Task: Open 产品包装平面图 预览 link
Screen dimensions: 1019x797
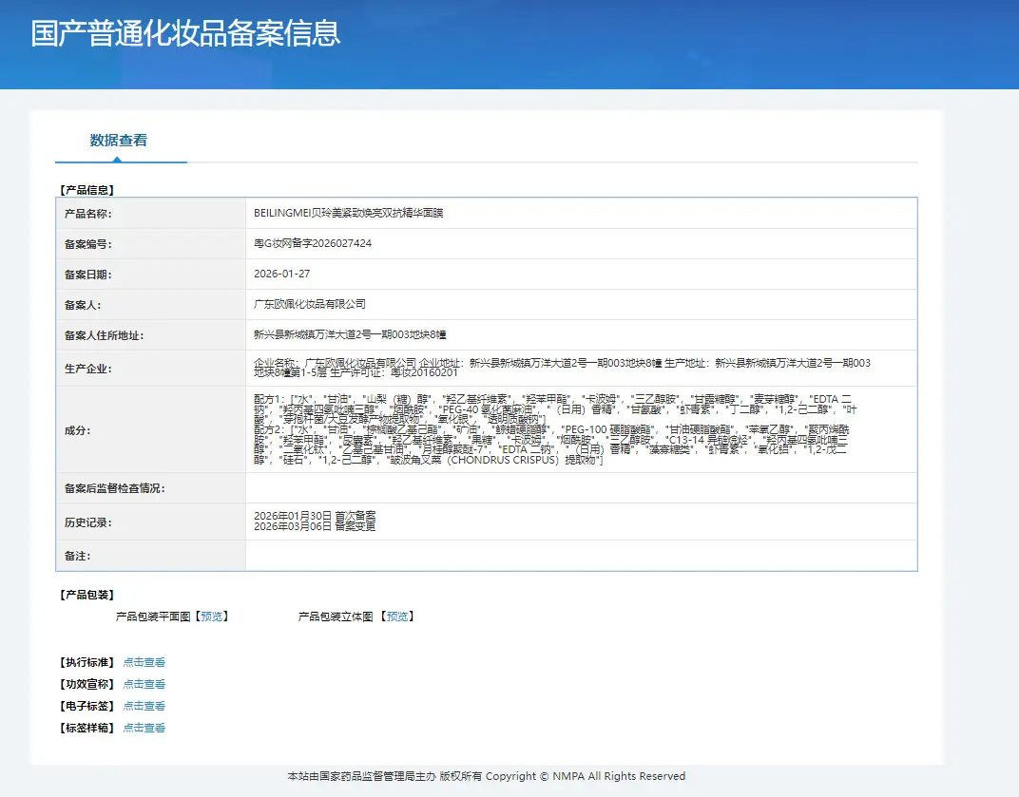Action: point(212,617)
